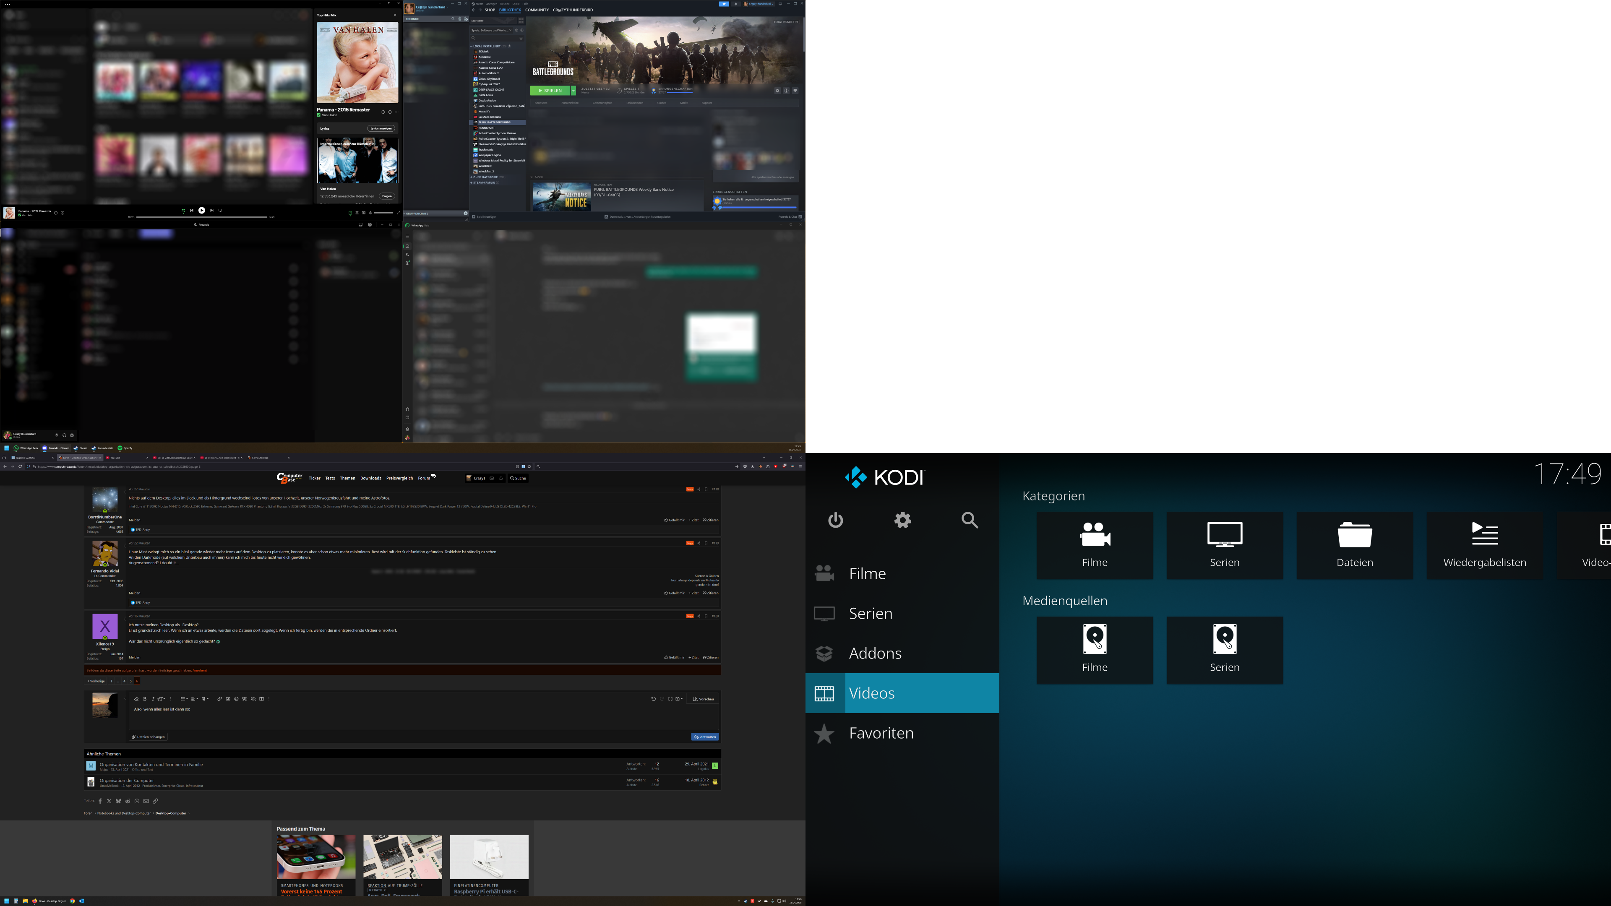The width and height of the screenshot is (1611, 906).
Task: Toggle PUBG favorite heart in Steam
Action: (x=795, y=91)
